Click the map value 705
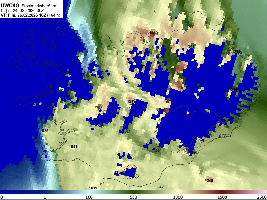This screenshot has width=267, height=200. (194, 153)
